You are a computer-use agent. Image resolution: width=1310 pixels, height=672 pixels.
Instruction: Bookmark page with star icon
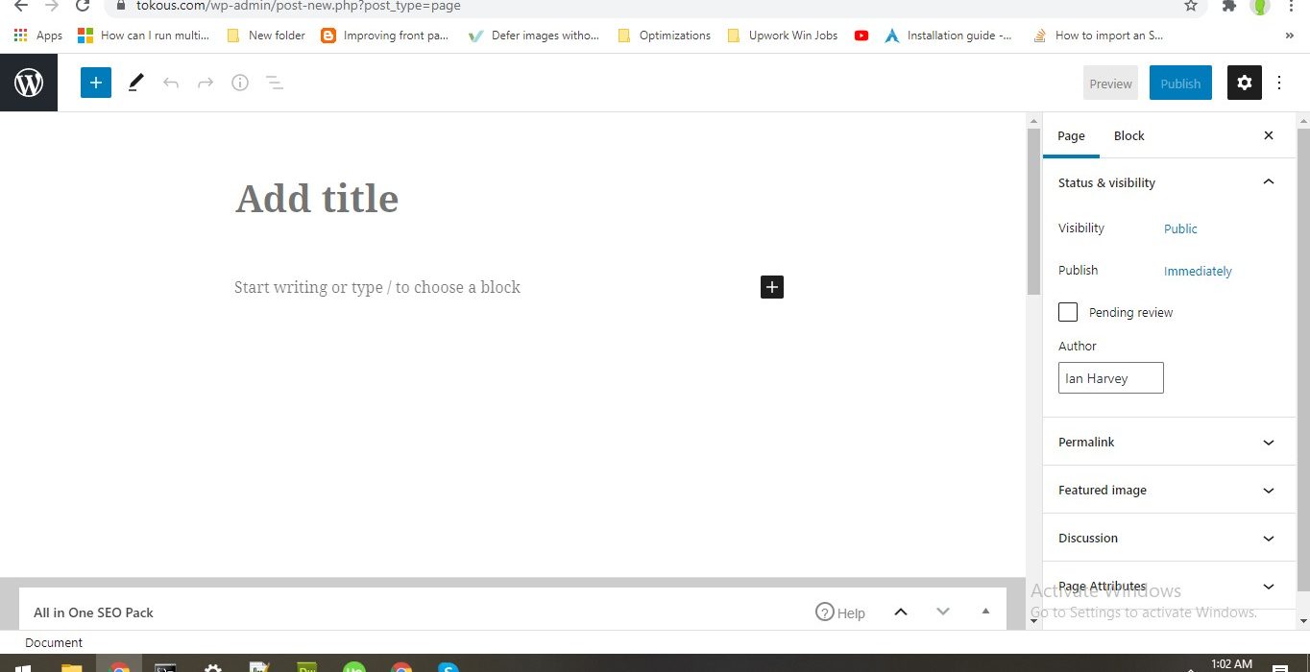[1191, 6]
